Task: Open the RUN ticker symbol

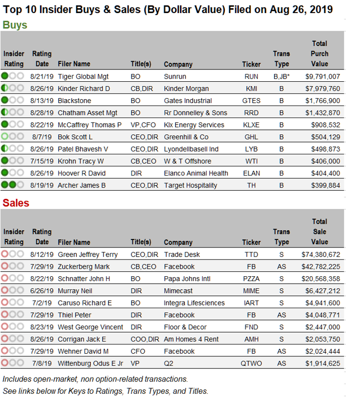Action: 251,77
